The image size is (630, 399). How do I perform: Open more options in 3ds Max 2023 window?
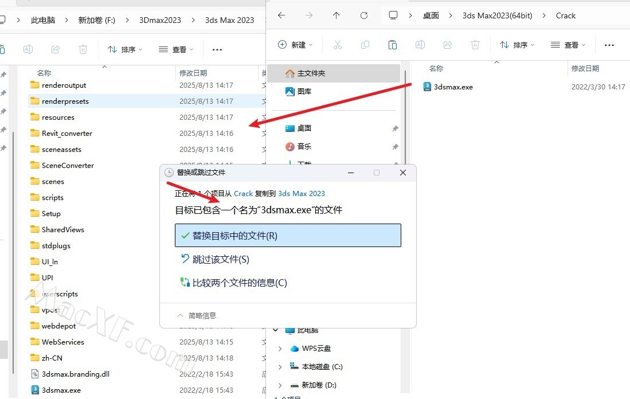click(217, 50)
